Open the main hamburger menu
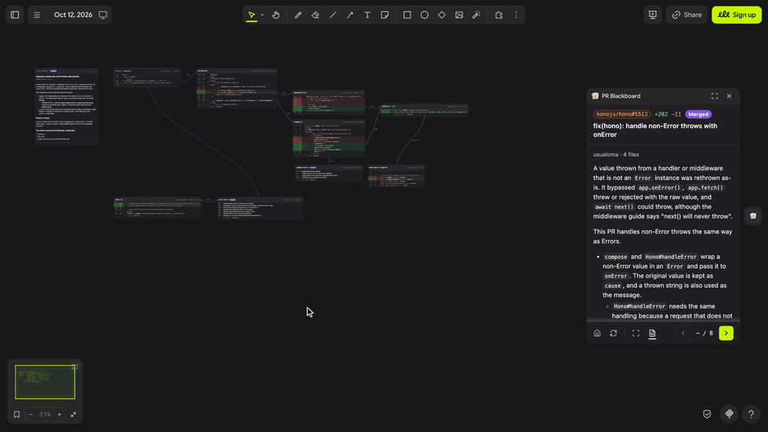The width and height of the screenshot is (768, 432). [37, 14]
